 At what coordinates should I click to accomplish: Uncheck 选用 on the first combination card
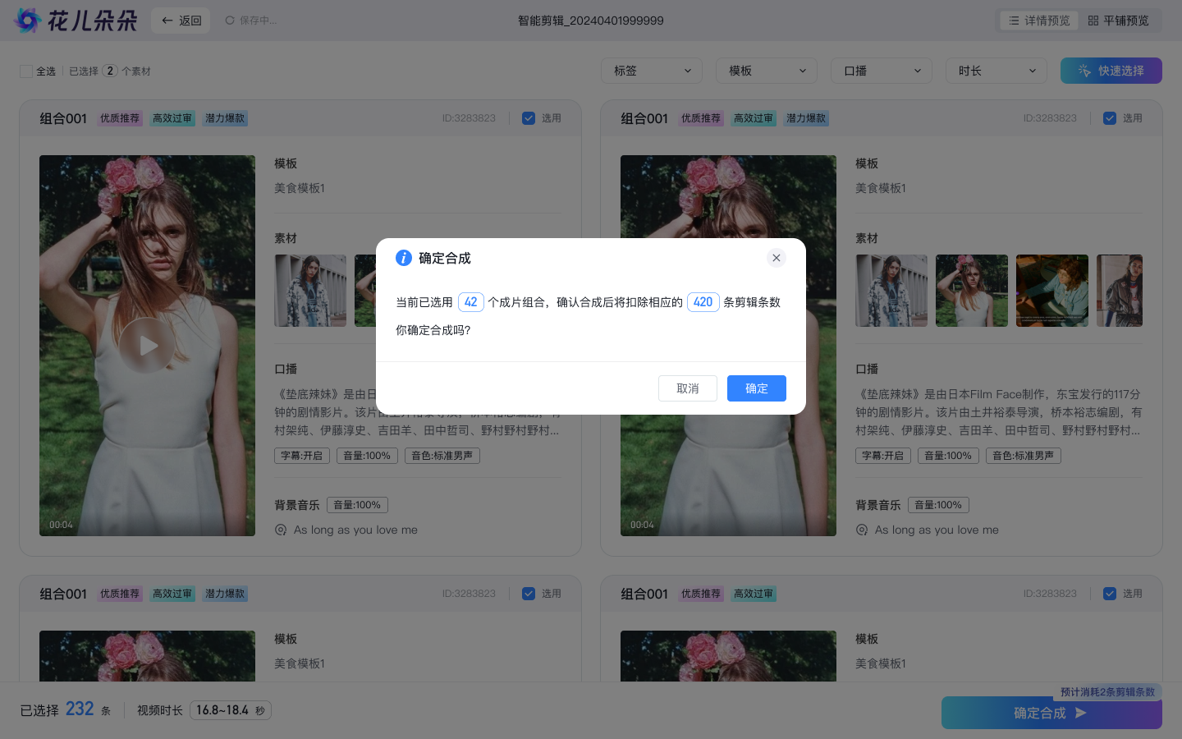point(529,118)
